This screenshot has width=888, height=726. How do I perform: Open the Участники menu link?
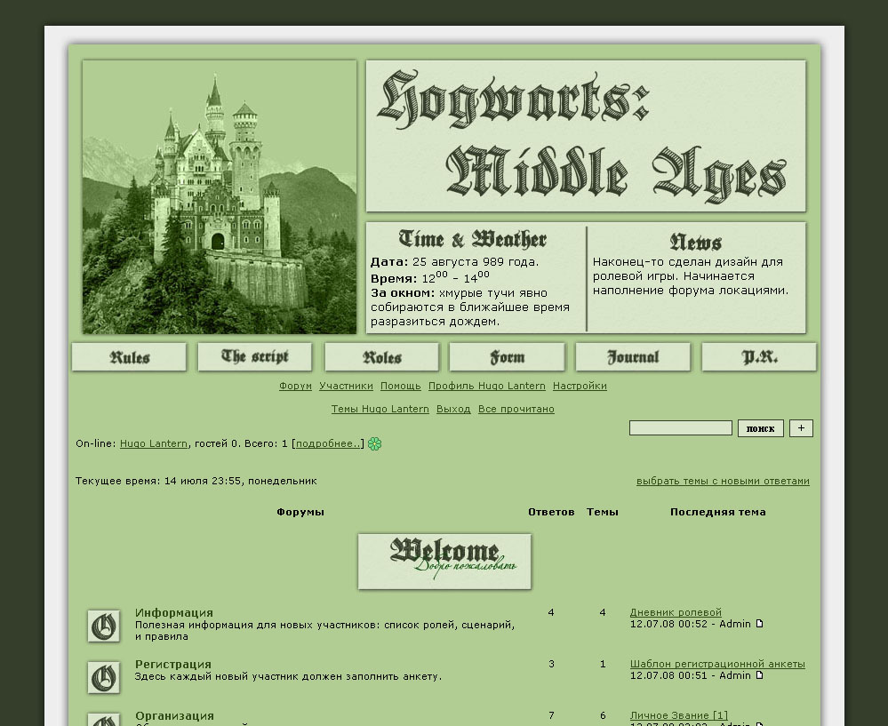click(346, 386)
